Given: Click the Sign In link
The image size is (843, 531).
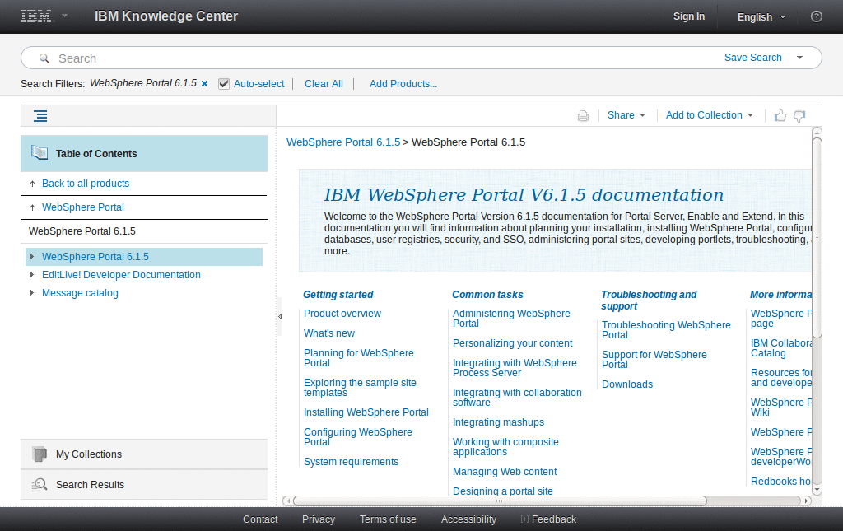Looking at the screenshot, I should (x=689, y=16).
